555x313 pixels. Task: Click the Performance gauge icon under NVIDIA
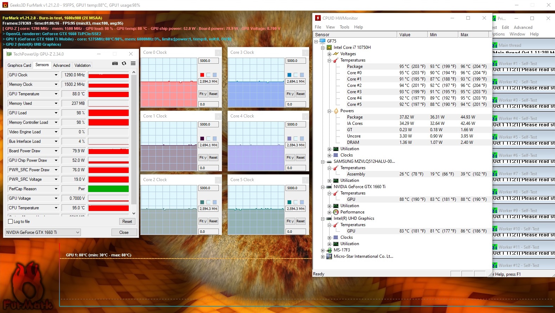pos(336,212)
